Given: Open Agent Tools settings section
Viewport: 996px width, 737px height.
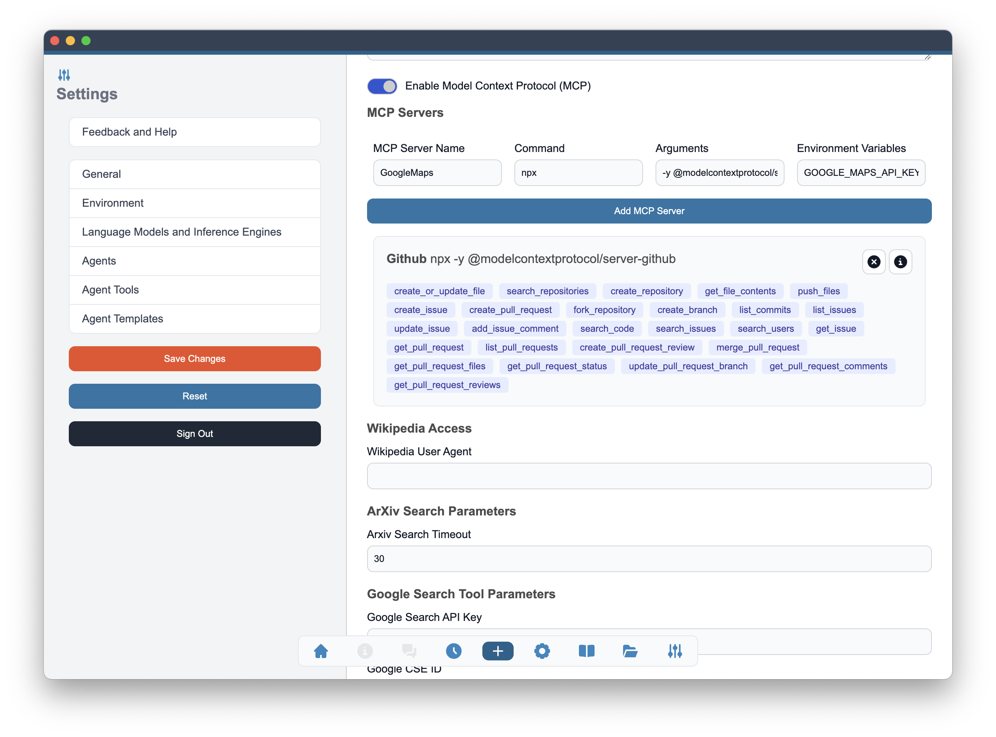Looking at the screenshot, I should coord(195,290).
